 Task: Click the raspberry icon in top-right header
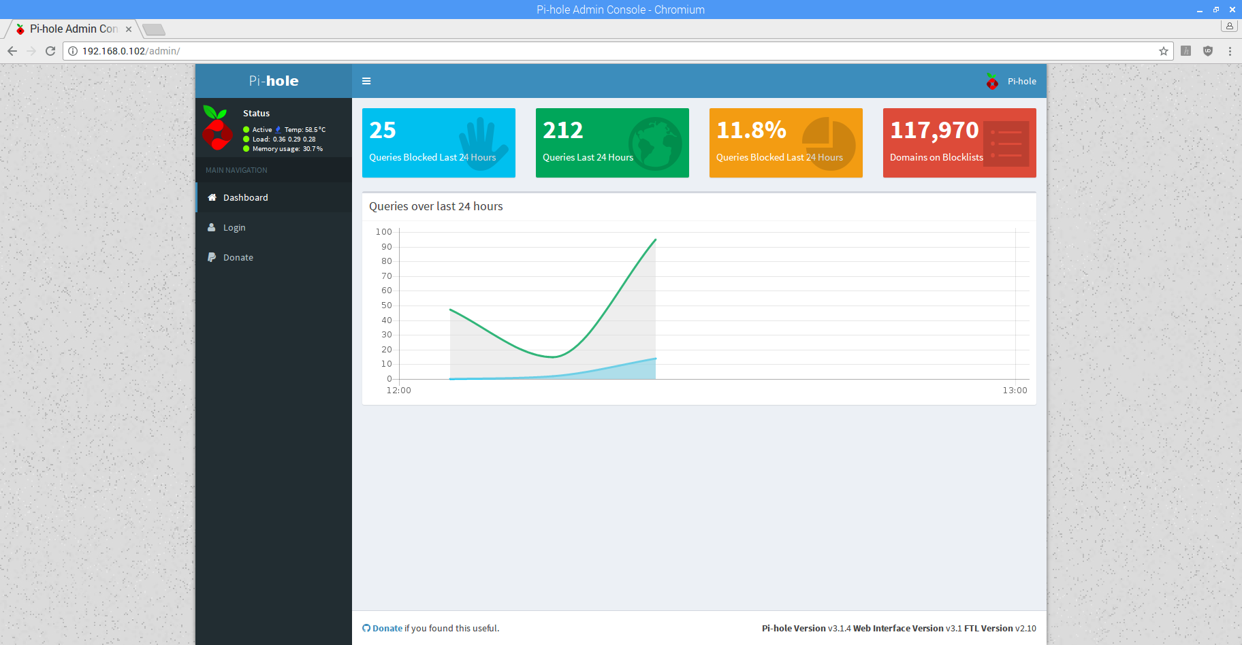[992, 81]
